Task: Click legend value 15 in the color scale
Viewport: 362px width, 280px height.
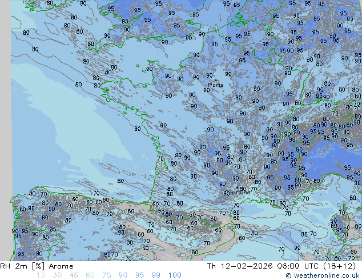Action: click(x=41, y=275)
